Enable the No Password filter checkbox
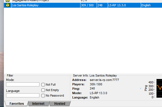This screenshot has height=107, width=162. click(43, 95)
